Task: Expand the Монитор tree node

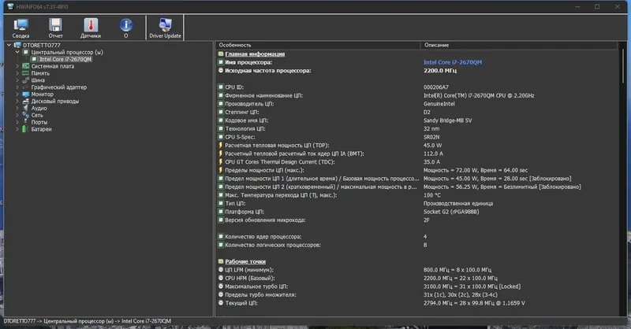Action: point(17,94)
